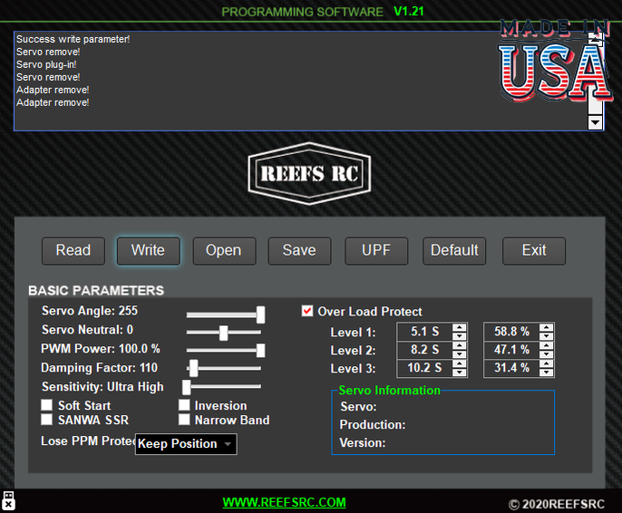Image resolution: width=622 pixels, height=513 pixels.
Task: Decrease Level 1 time value
Action: tap(460, 336)
